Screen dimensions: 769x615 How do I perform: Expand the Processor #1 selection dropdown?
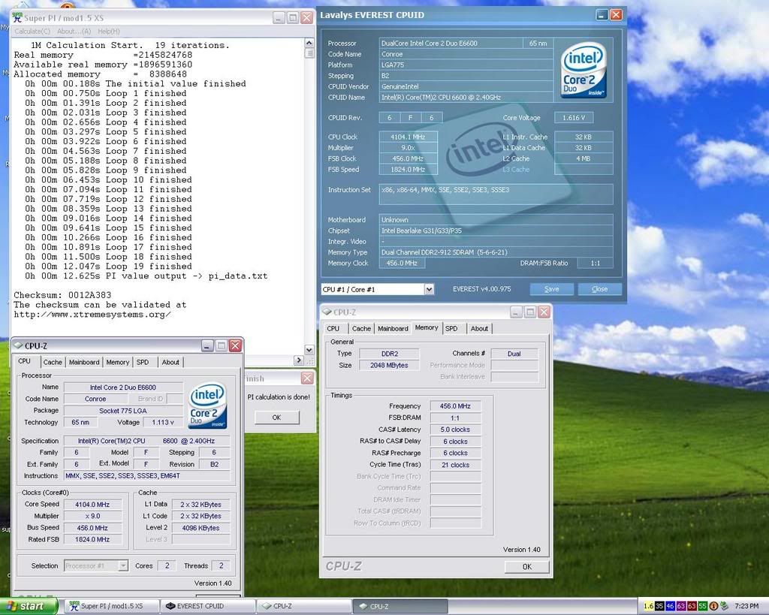pos(123,565)
